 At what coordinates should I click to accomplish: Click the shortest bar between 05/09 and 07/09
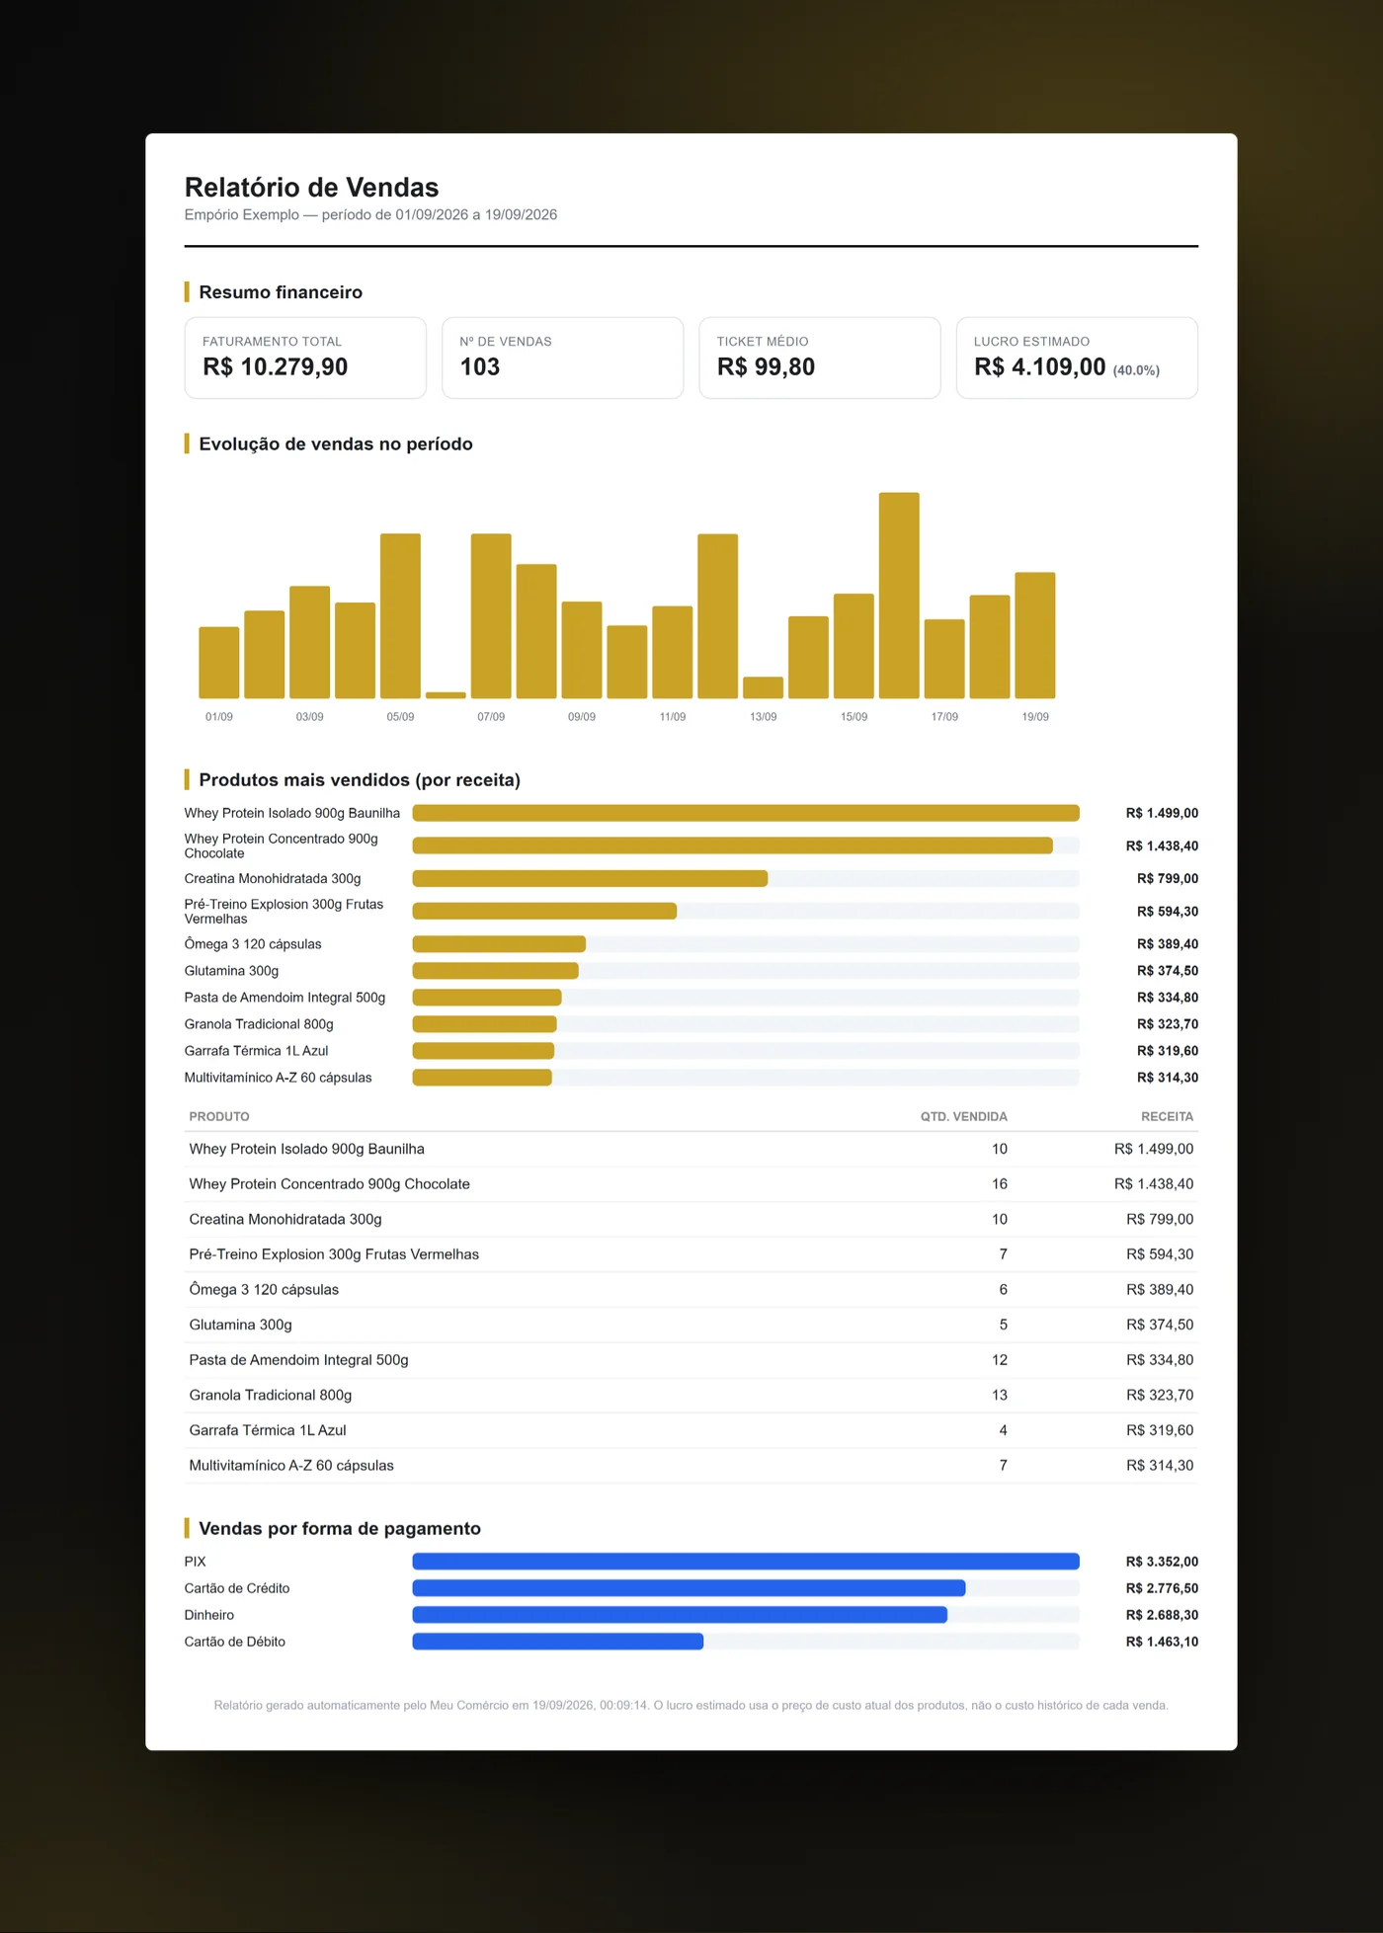point(446,695)
